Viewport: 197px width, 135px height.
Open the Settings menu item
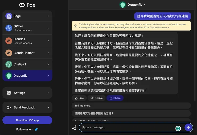tap(27, 93)
